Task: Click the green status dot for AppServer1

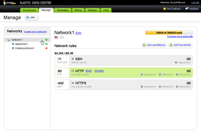Action: click(x=46, y=44)
